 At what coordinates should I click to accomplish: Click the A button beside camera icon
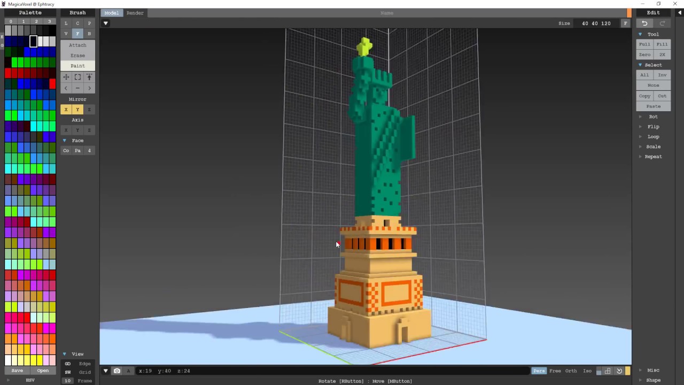pyautogui.click(x=128, y=371)
